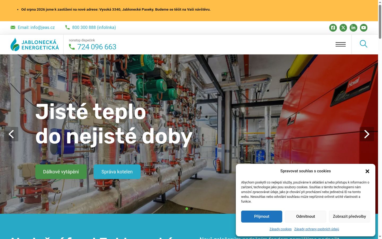Image resolution: width=382 pixels, height=239 pixels.
Task: Click the Jablonecká Energetická logo
Action: point(35,44)
